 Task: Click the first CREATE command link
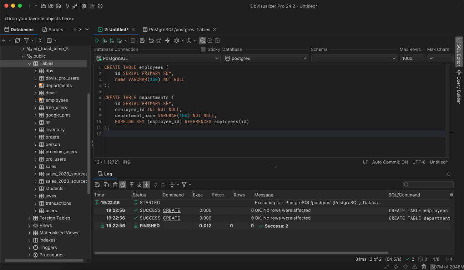click(171, 211)
